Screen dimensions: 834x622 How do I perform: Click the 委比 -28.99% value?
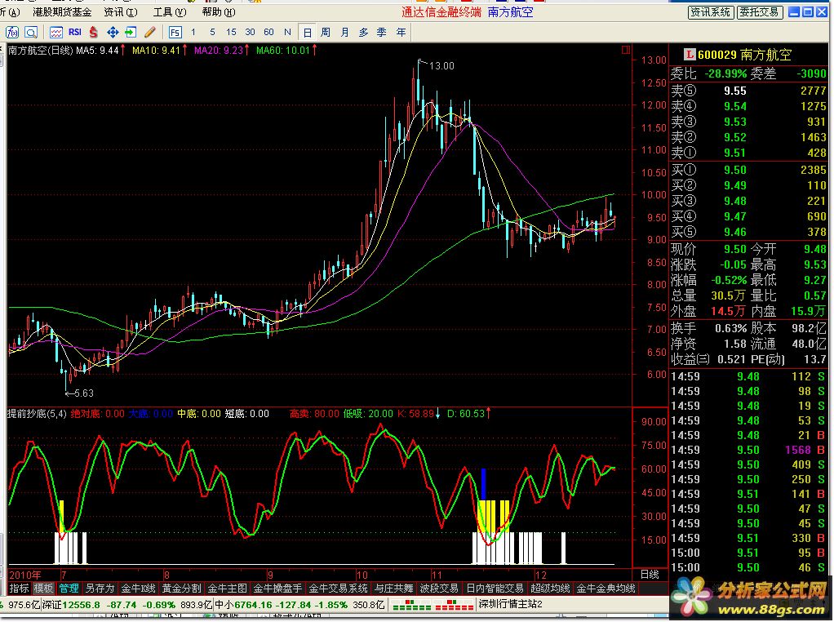(x=725, y=74)
